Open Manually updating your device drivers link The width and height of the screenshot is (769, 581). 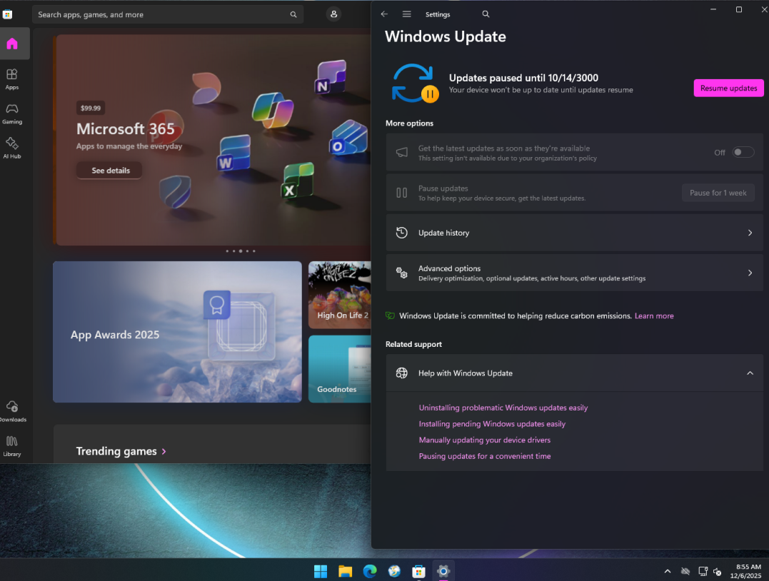tap(485, 440)
